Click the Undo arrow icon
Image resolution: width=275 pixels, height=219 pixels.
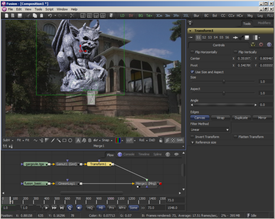click(50, 16)
